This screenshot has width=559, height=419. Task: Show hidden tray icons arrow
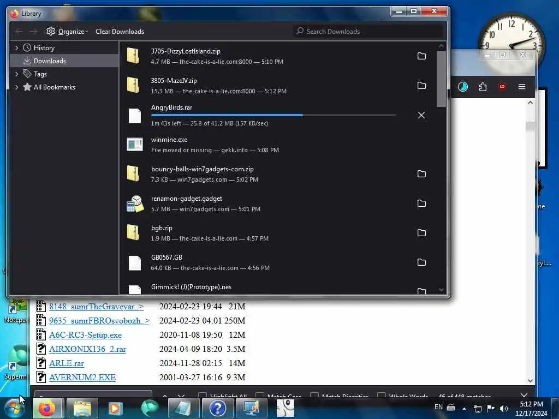(464, 408)
